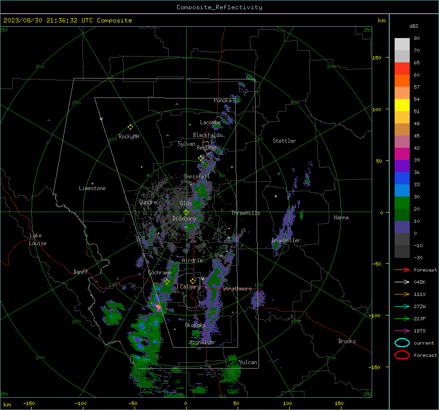The width and height of the screenshot is (439, 410).
Task: Select the red 60-65 dBZ color swatch
Action: [402, 69]
